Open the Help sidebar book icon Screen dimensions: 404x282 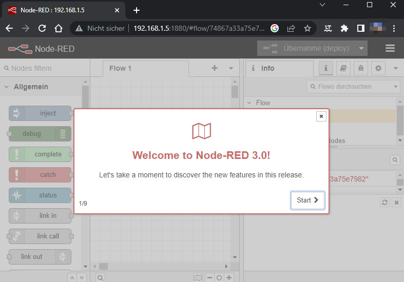344,68
